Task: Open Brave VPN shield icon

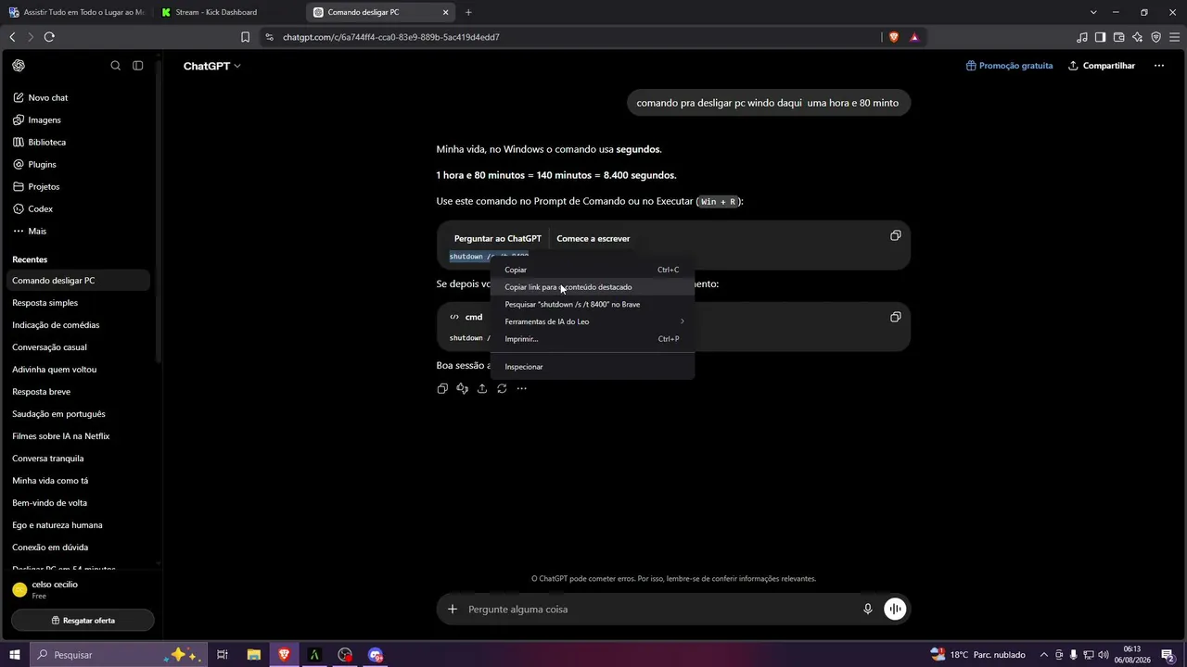Action: 1156,37
